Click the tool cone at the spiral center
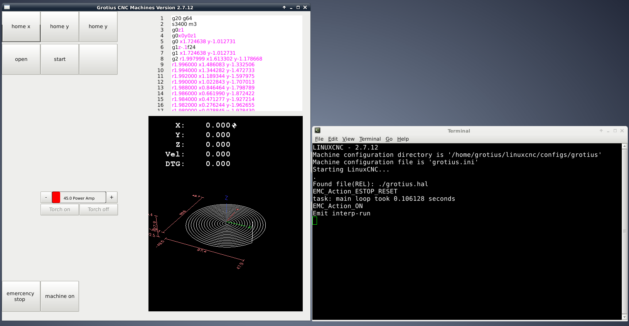629x326 pixels. (226, 215)
